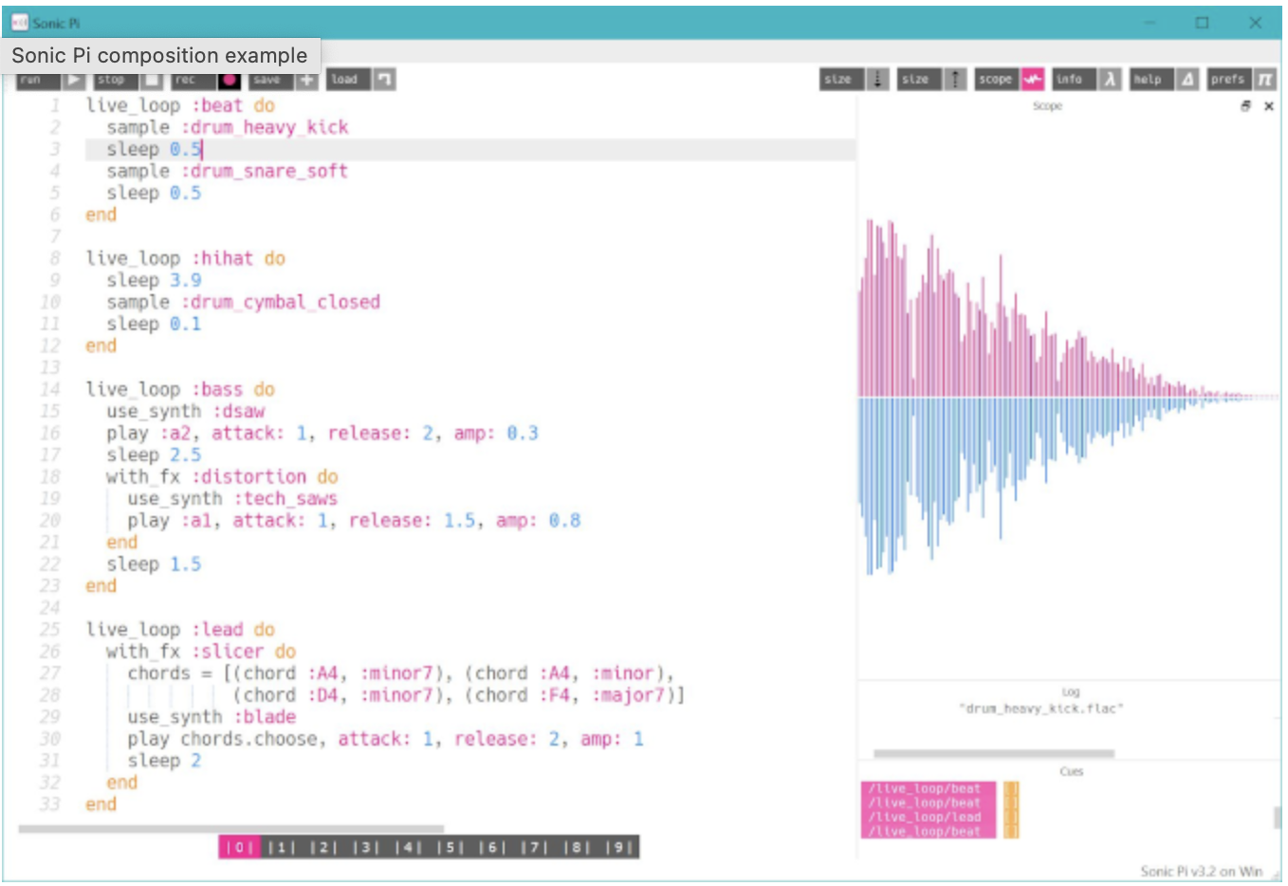Decrease text size with the down-arrow icon
The width and height of the screenshot is (1288, 886).
tap(878, 80)
